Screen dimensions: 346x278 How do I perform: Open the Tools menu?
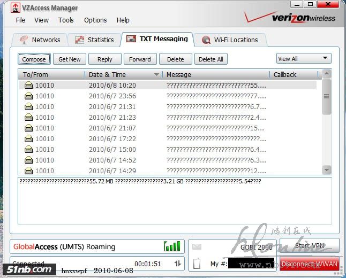pyautogui.click(x=66, y=20)
